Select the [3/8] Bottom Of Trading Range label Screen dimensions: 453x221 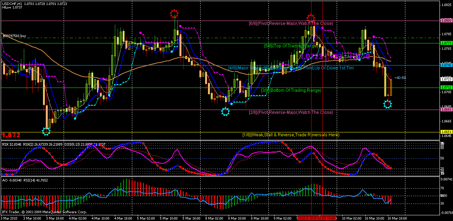click(291, 90)
